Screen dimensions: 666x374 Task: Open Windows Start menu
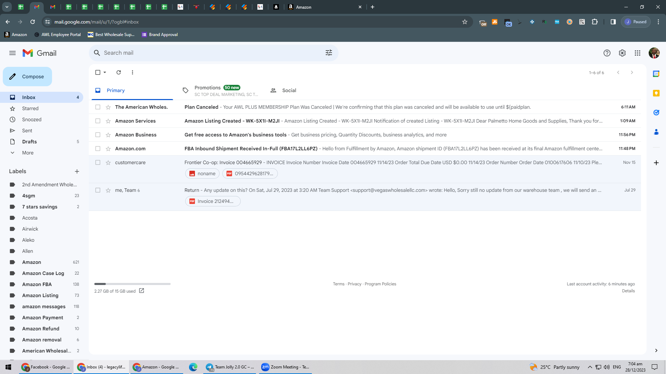(8, 367)
